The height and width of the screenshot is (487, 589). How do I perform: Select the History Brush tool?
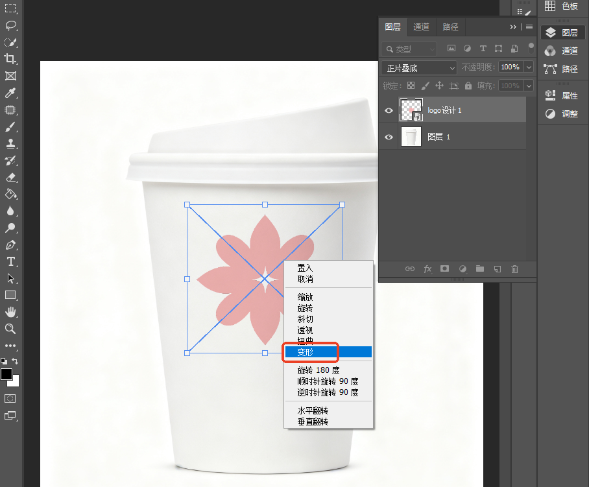(10, 161)
